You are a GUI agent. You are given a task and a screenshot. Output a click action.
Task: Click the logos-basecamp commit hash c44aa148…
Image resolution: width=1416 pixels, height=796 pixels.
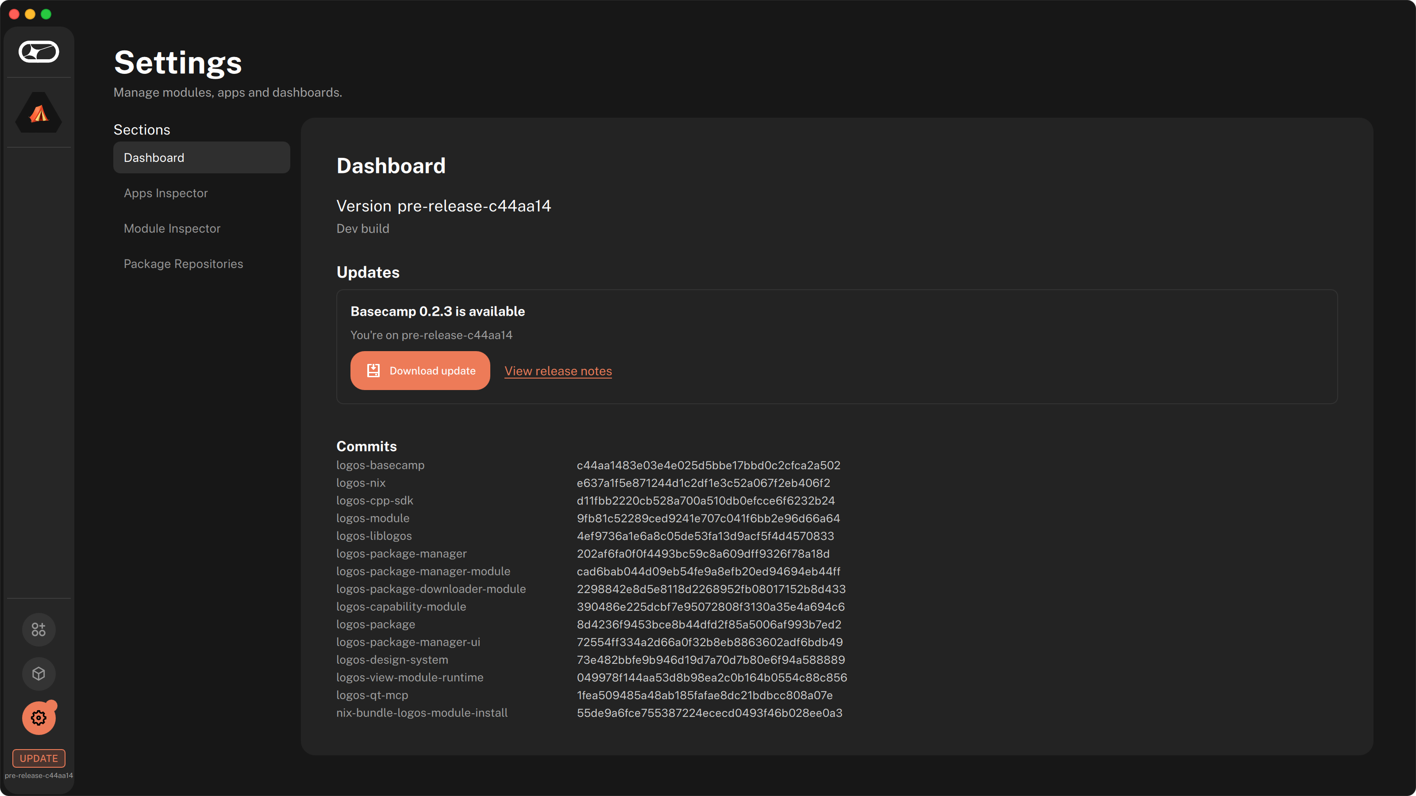[708, 465]
